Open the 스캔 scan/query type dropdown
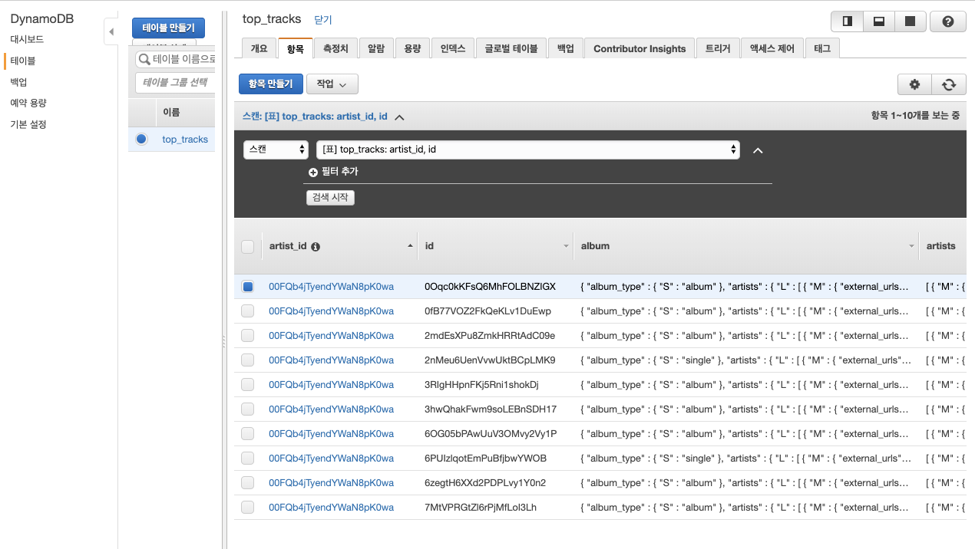 (276, 150)
